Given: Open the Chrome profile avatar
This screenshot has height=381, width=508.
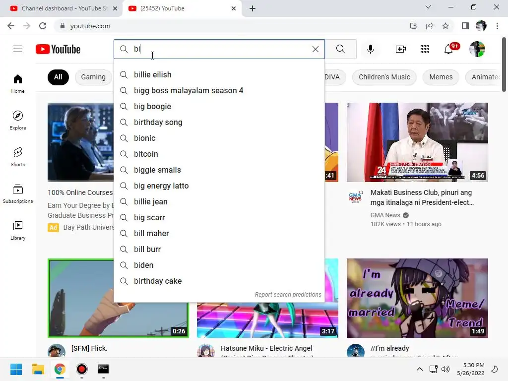Looking at the screenshot, I should tap(481, 26).
